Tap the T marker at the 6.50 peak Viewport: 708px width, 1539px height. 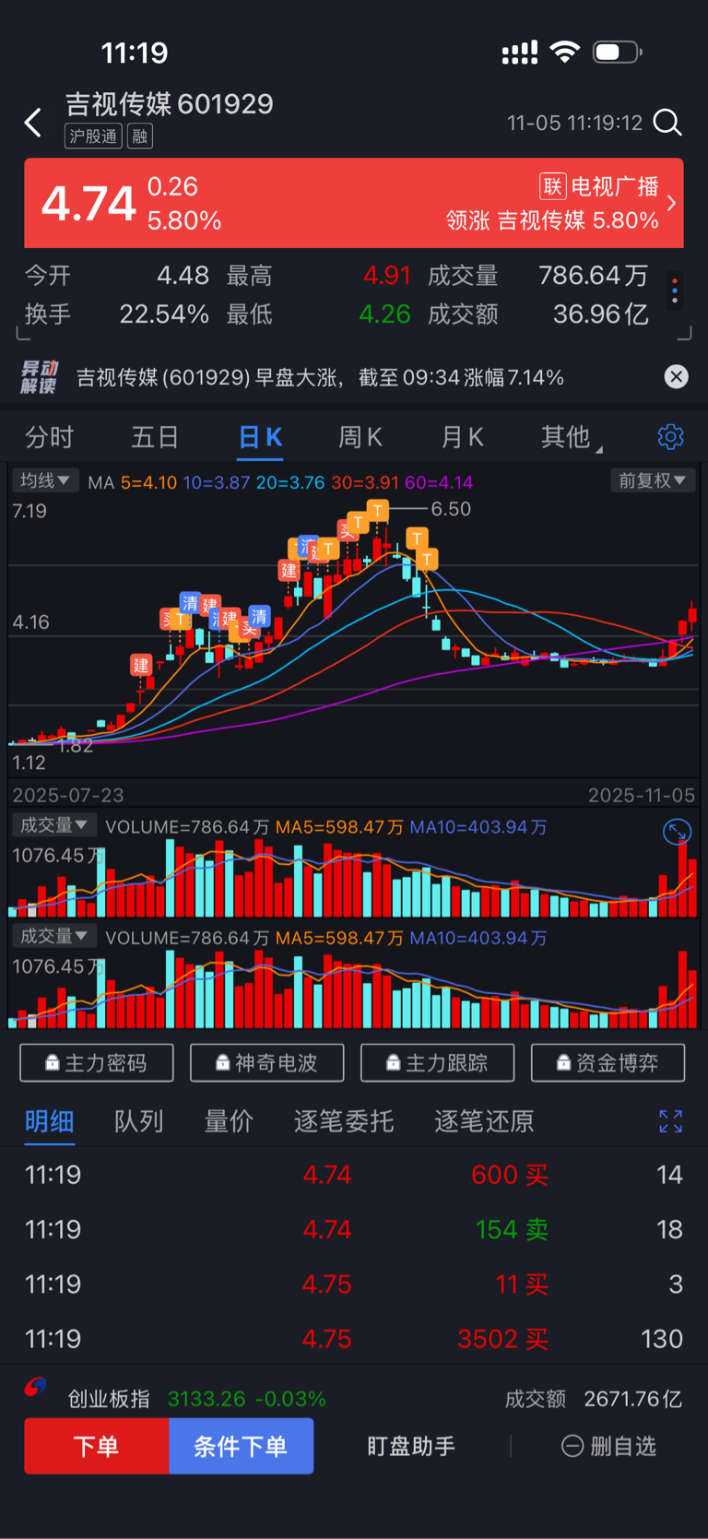377,509
